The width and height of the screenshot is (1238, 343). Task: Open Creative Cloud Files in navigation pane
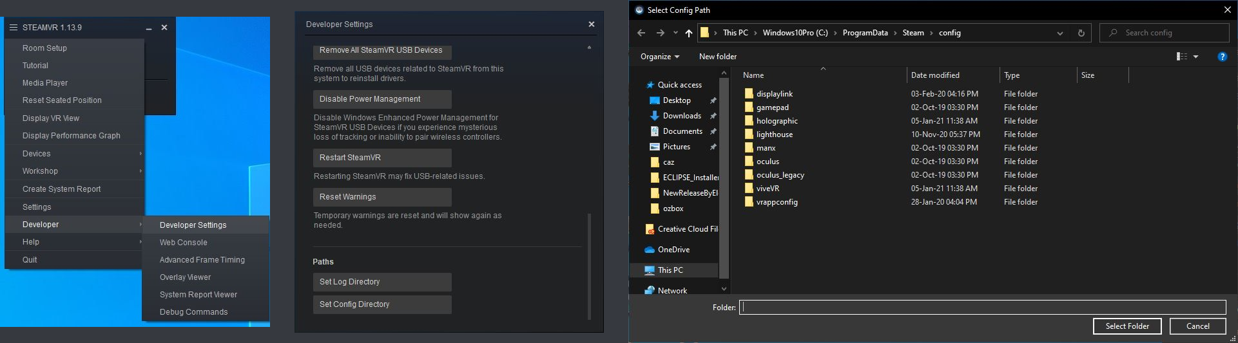[x=687, y=229]
